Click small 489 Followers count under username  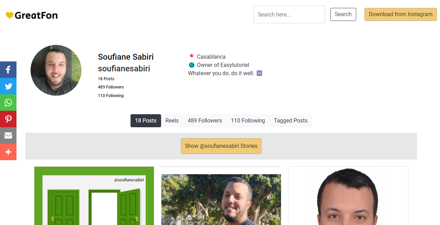click(x=111, y=87)
